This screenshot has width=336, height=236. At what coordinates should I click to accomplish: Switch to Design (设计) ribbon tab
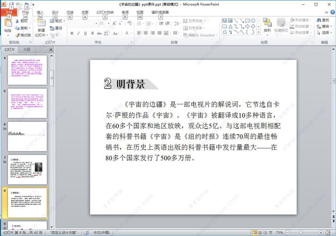[x=55, y=12]
